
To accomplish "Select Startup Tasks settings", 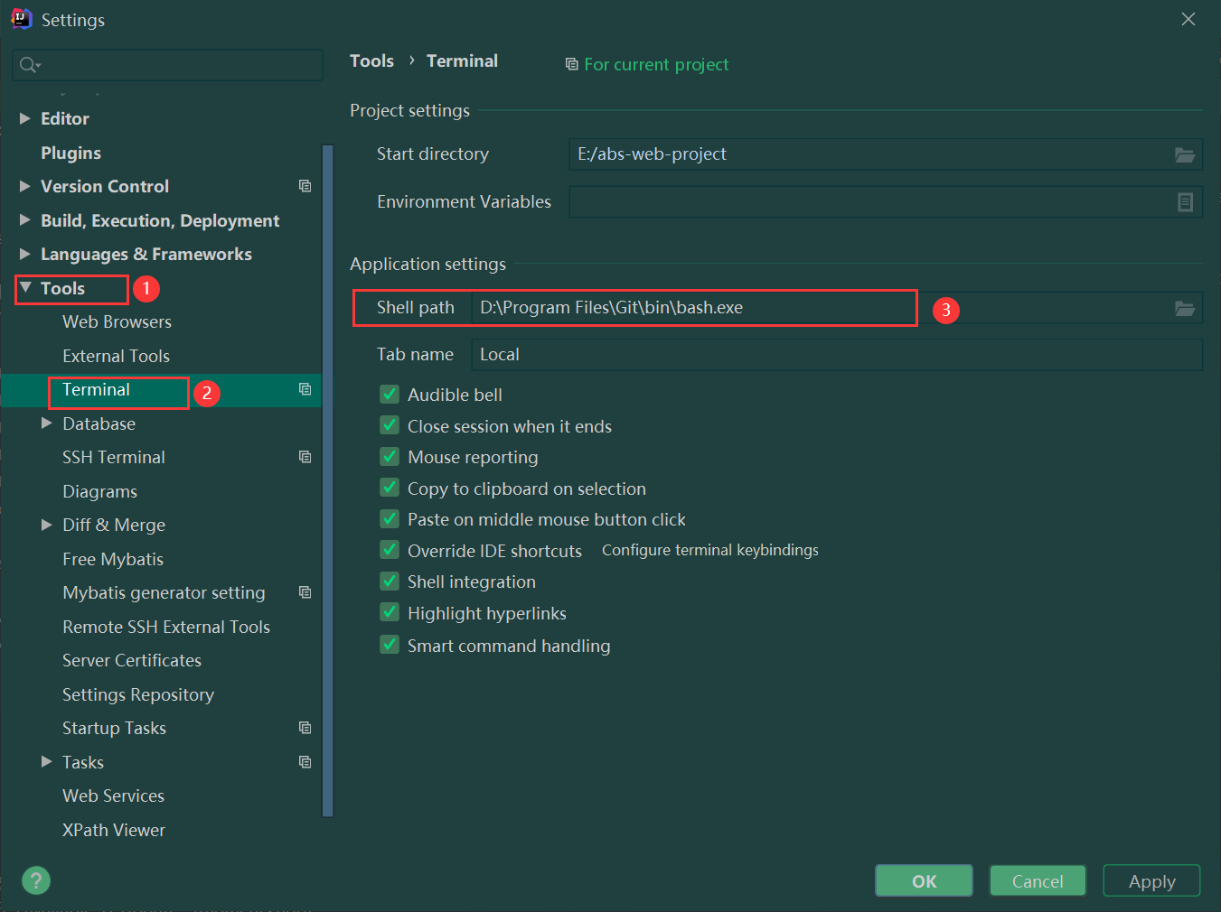I will coord(114,728).
